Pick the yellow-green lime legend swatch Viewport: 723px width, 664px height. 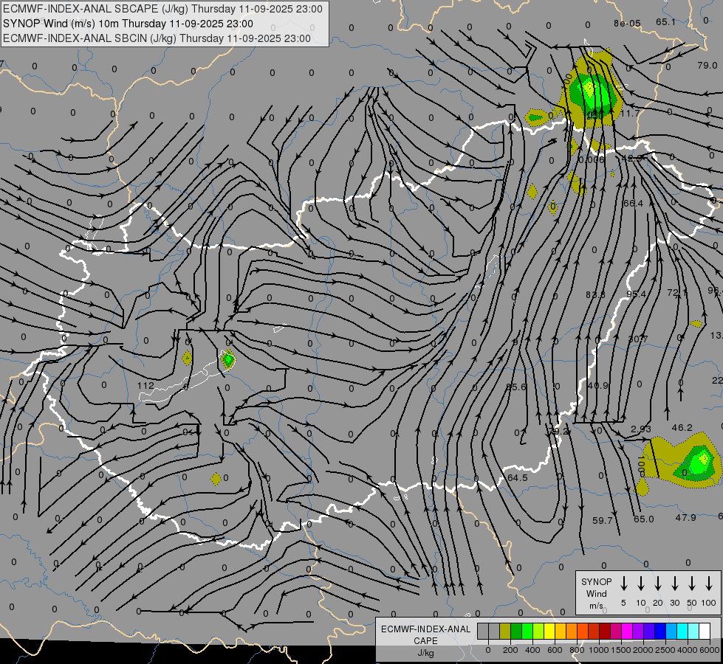point(538,632)
